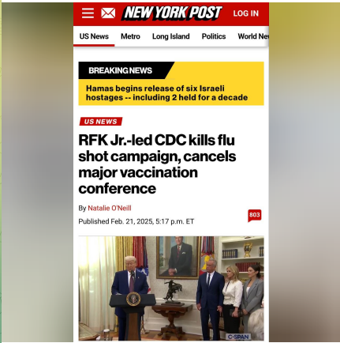This screenshot has width=340, height=343.
Task: Click the LOG IN button
Action: [x=246, y=13]
